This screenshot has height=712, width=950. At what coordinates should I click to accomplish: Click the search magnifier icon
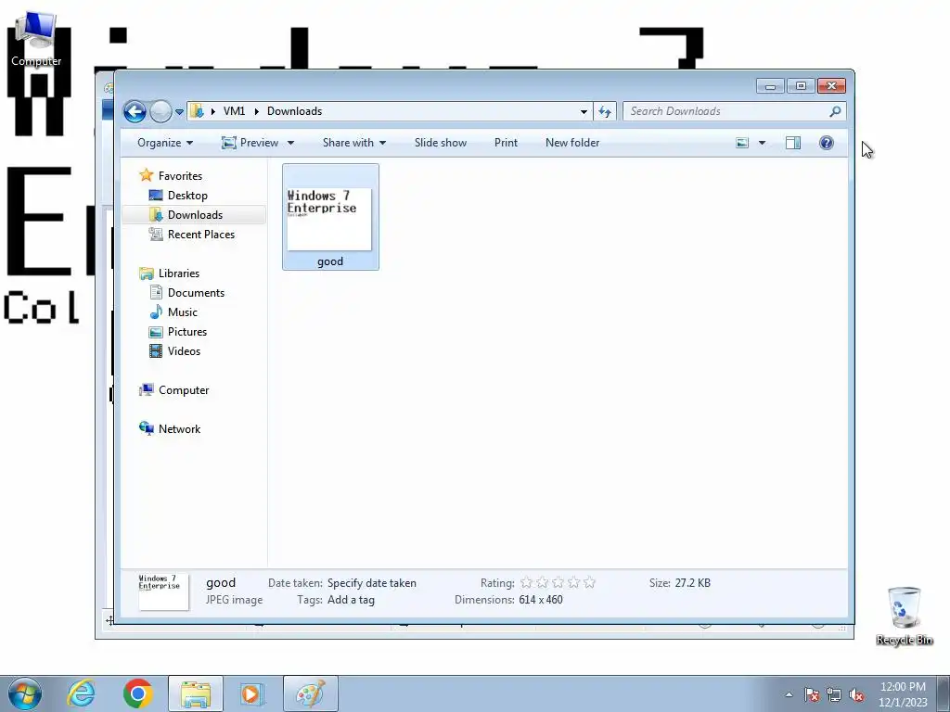pos(835,111)
